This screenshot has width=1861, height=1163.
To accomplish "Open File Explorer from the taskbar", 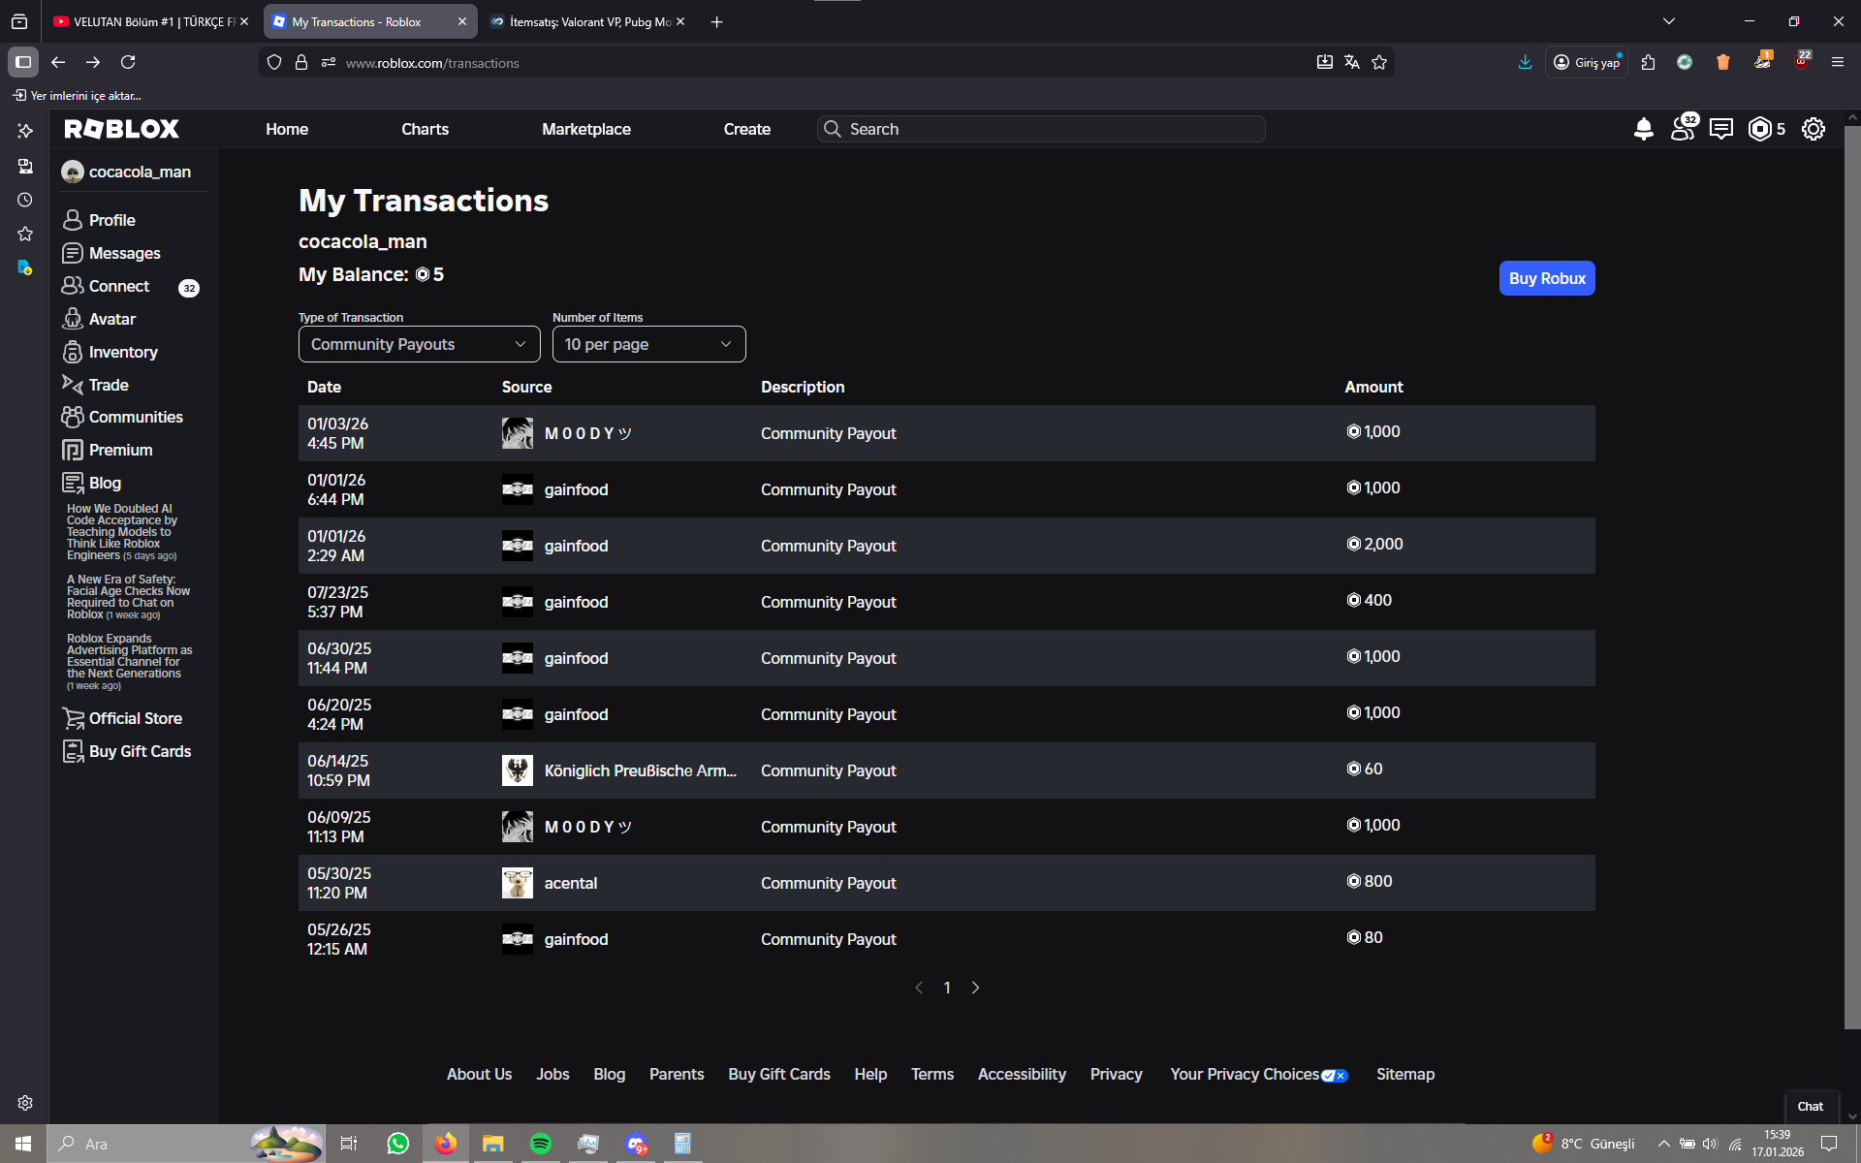I will click(x=493, y=1144).
